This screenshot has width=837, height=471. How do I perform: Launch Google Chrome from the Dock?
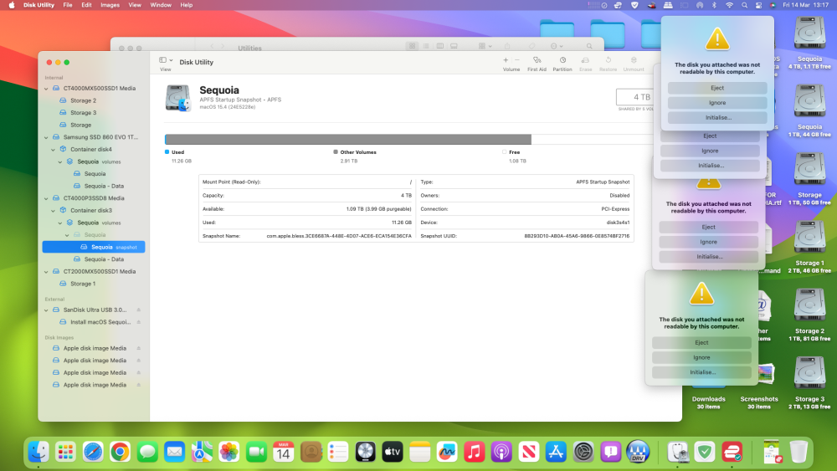(120, 453)
